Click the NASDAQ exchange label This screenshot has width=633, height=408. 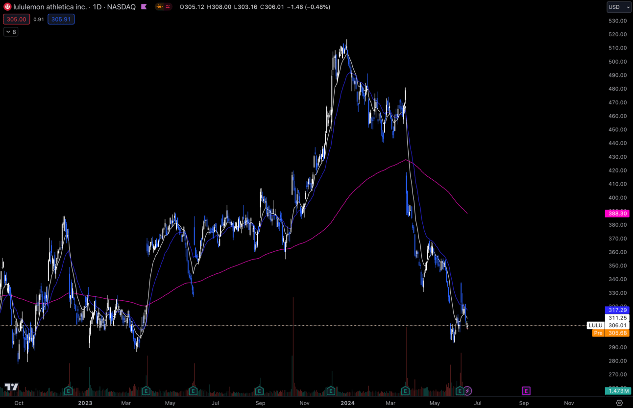point(122,7)
